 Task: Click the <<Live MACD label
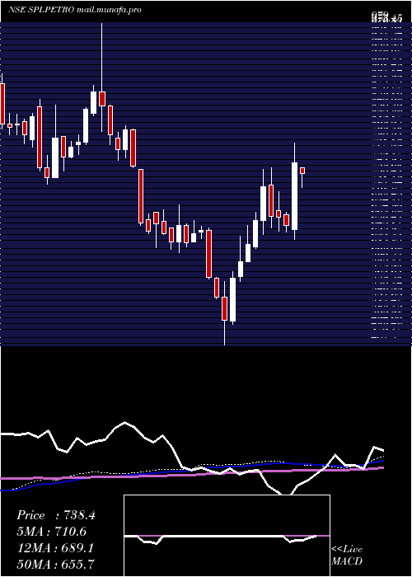347,556
